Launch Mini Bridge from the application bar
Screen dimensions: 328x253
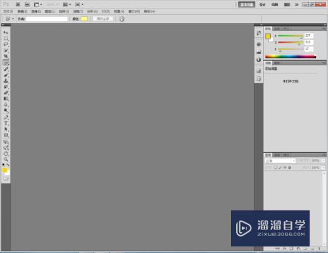pos(27,5)
